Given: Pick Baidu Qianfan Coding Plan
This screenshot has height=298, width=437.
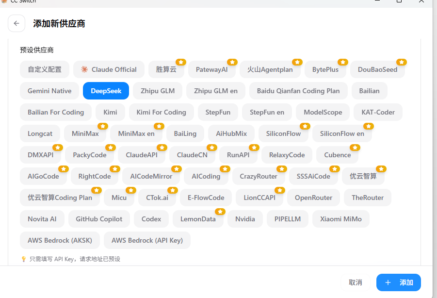Looking at the screenshot, I should 298,91.
